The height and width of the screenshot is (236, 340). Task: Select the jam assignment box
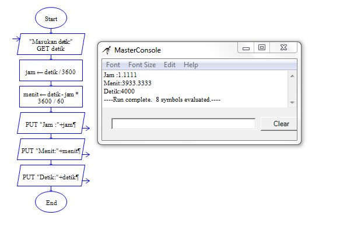pos(51,71)
